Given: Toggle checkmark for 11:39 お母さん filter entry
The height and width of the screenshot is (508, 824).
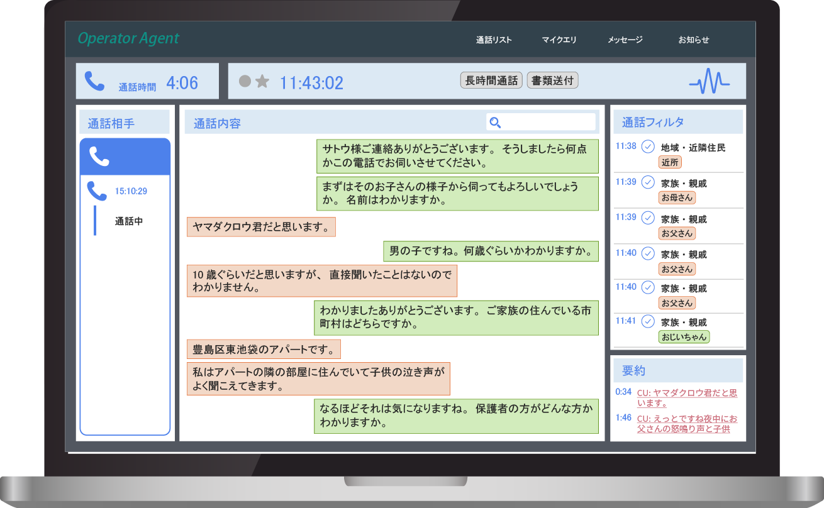Looking at the screenshot, I should click(648, 183).
